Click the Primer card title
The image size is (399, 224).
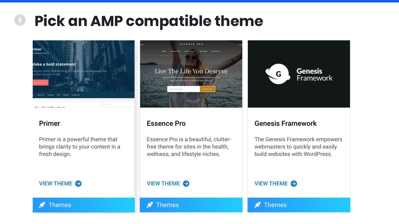[x=49, y=123]
